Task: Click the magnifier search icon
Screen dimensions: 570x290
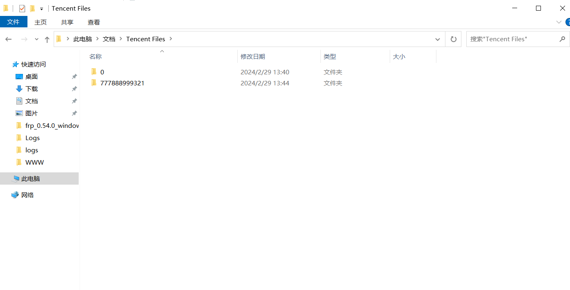Action: (x=563, y=39)
